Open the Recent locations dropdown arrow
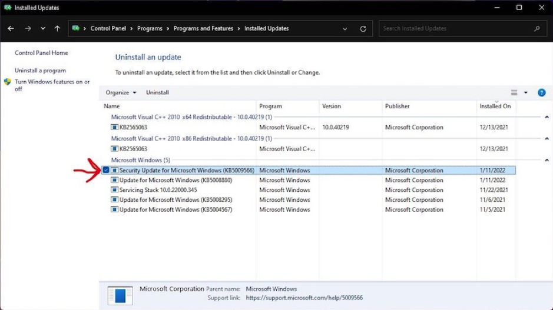The width and height of the screenshot is (553, 310). pyautogui.click(x=43, y=28)
